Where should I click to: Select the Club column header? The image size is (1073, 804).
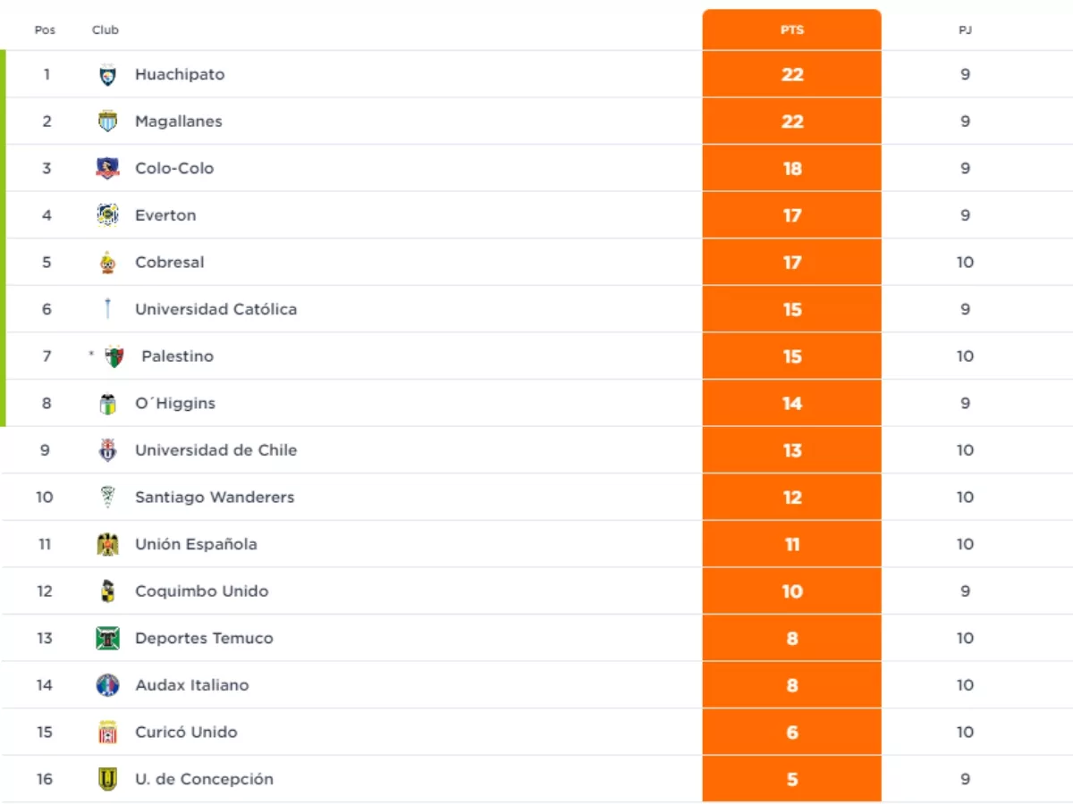coord(105,30)
